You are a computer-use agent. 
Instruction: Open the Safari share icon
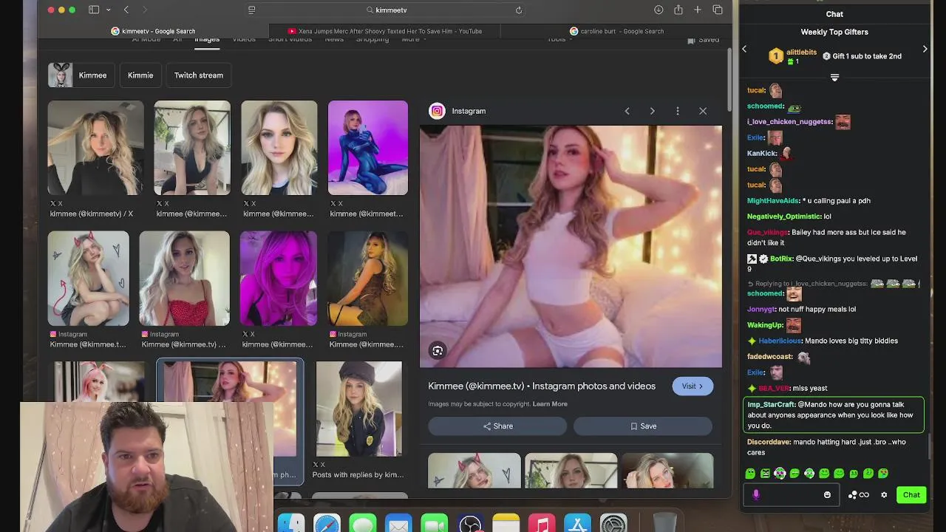coord(678,10)
